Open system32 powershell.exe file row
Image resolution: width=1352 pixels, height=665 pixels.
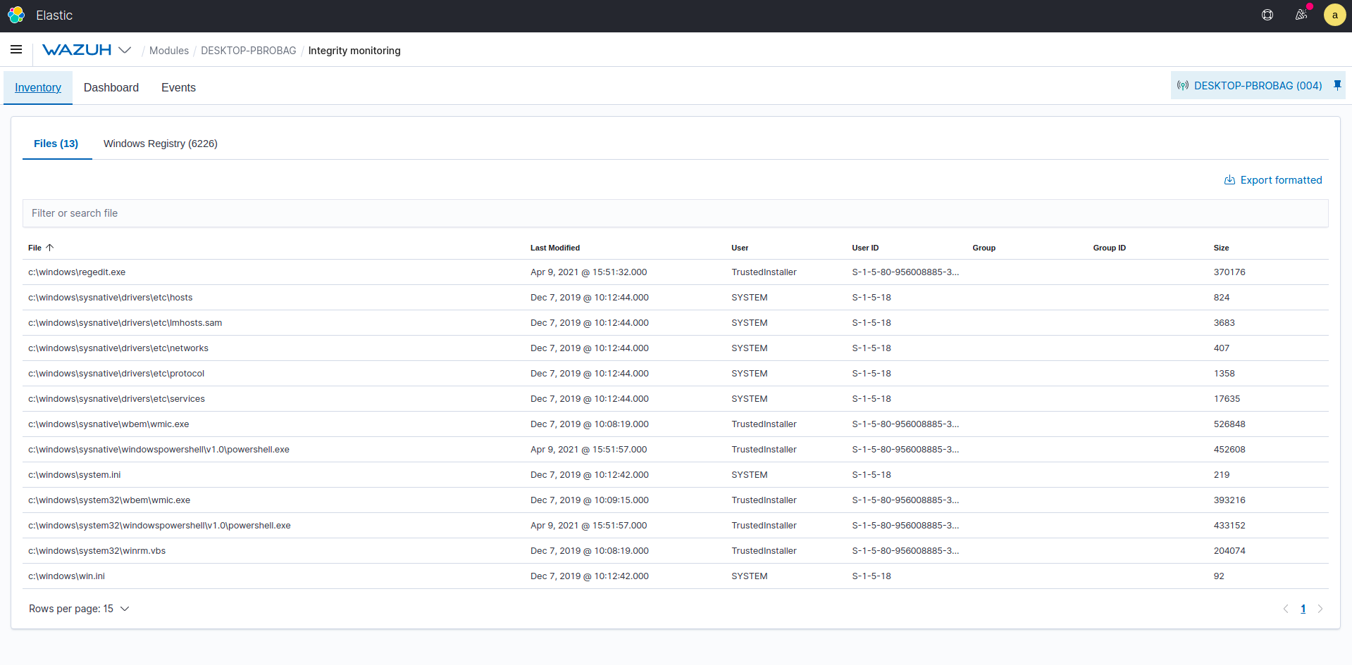coord(676,526)
